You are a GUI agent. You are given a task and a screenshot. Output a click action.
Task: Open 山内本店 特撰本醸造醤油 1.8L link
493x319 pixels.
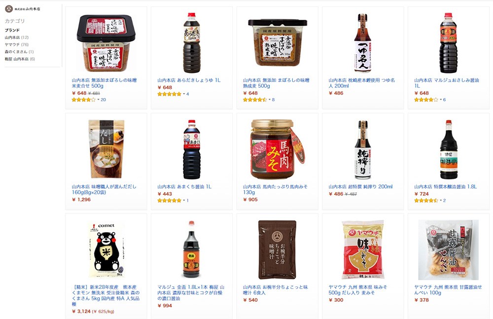pyautogui.click(x=446, y=186)
